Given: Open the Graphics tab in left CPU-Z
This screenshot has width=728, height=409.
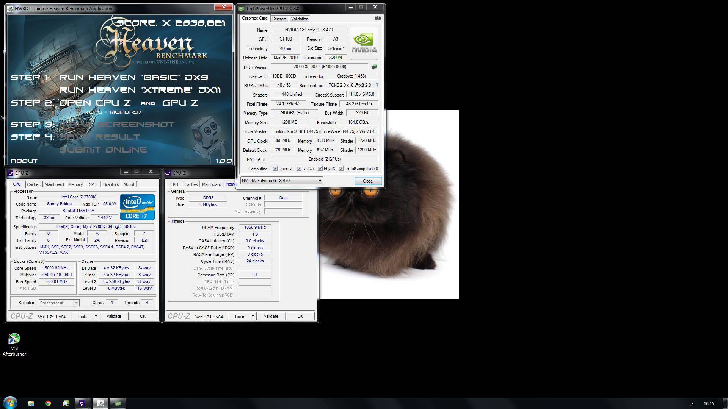Looking at the screenshot, I should coord(111,184).
